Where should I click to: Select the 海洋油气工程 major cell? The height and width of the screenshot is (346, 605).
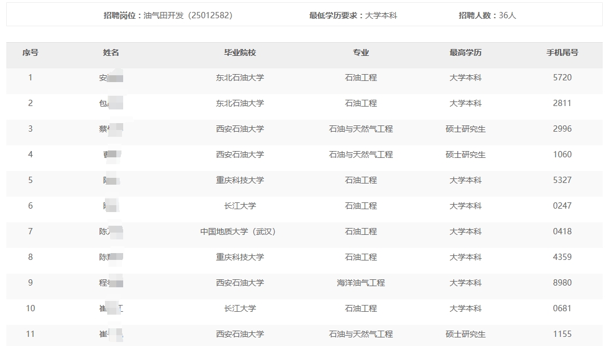360,283
